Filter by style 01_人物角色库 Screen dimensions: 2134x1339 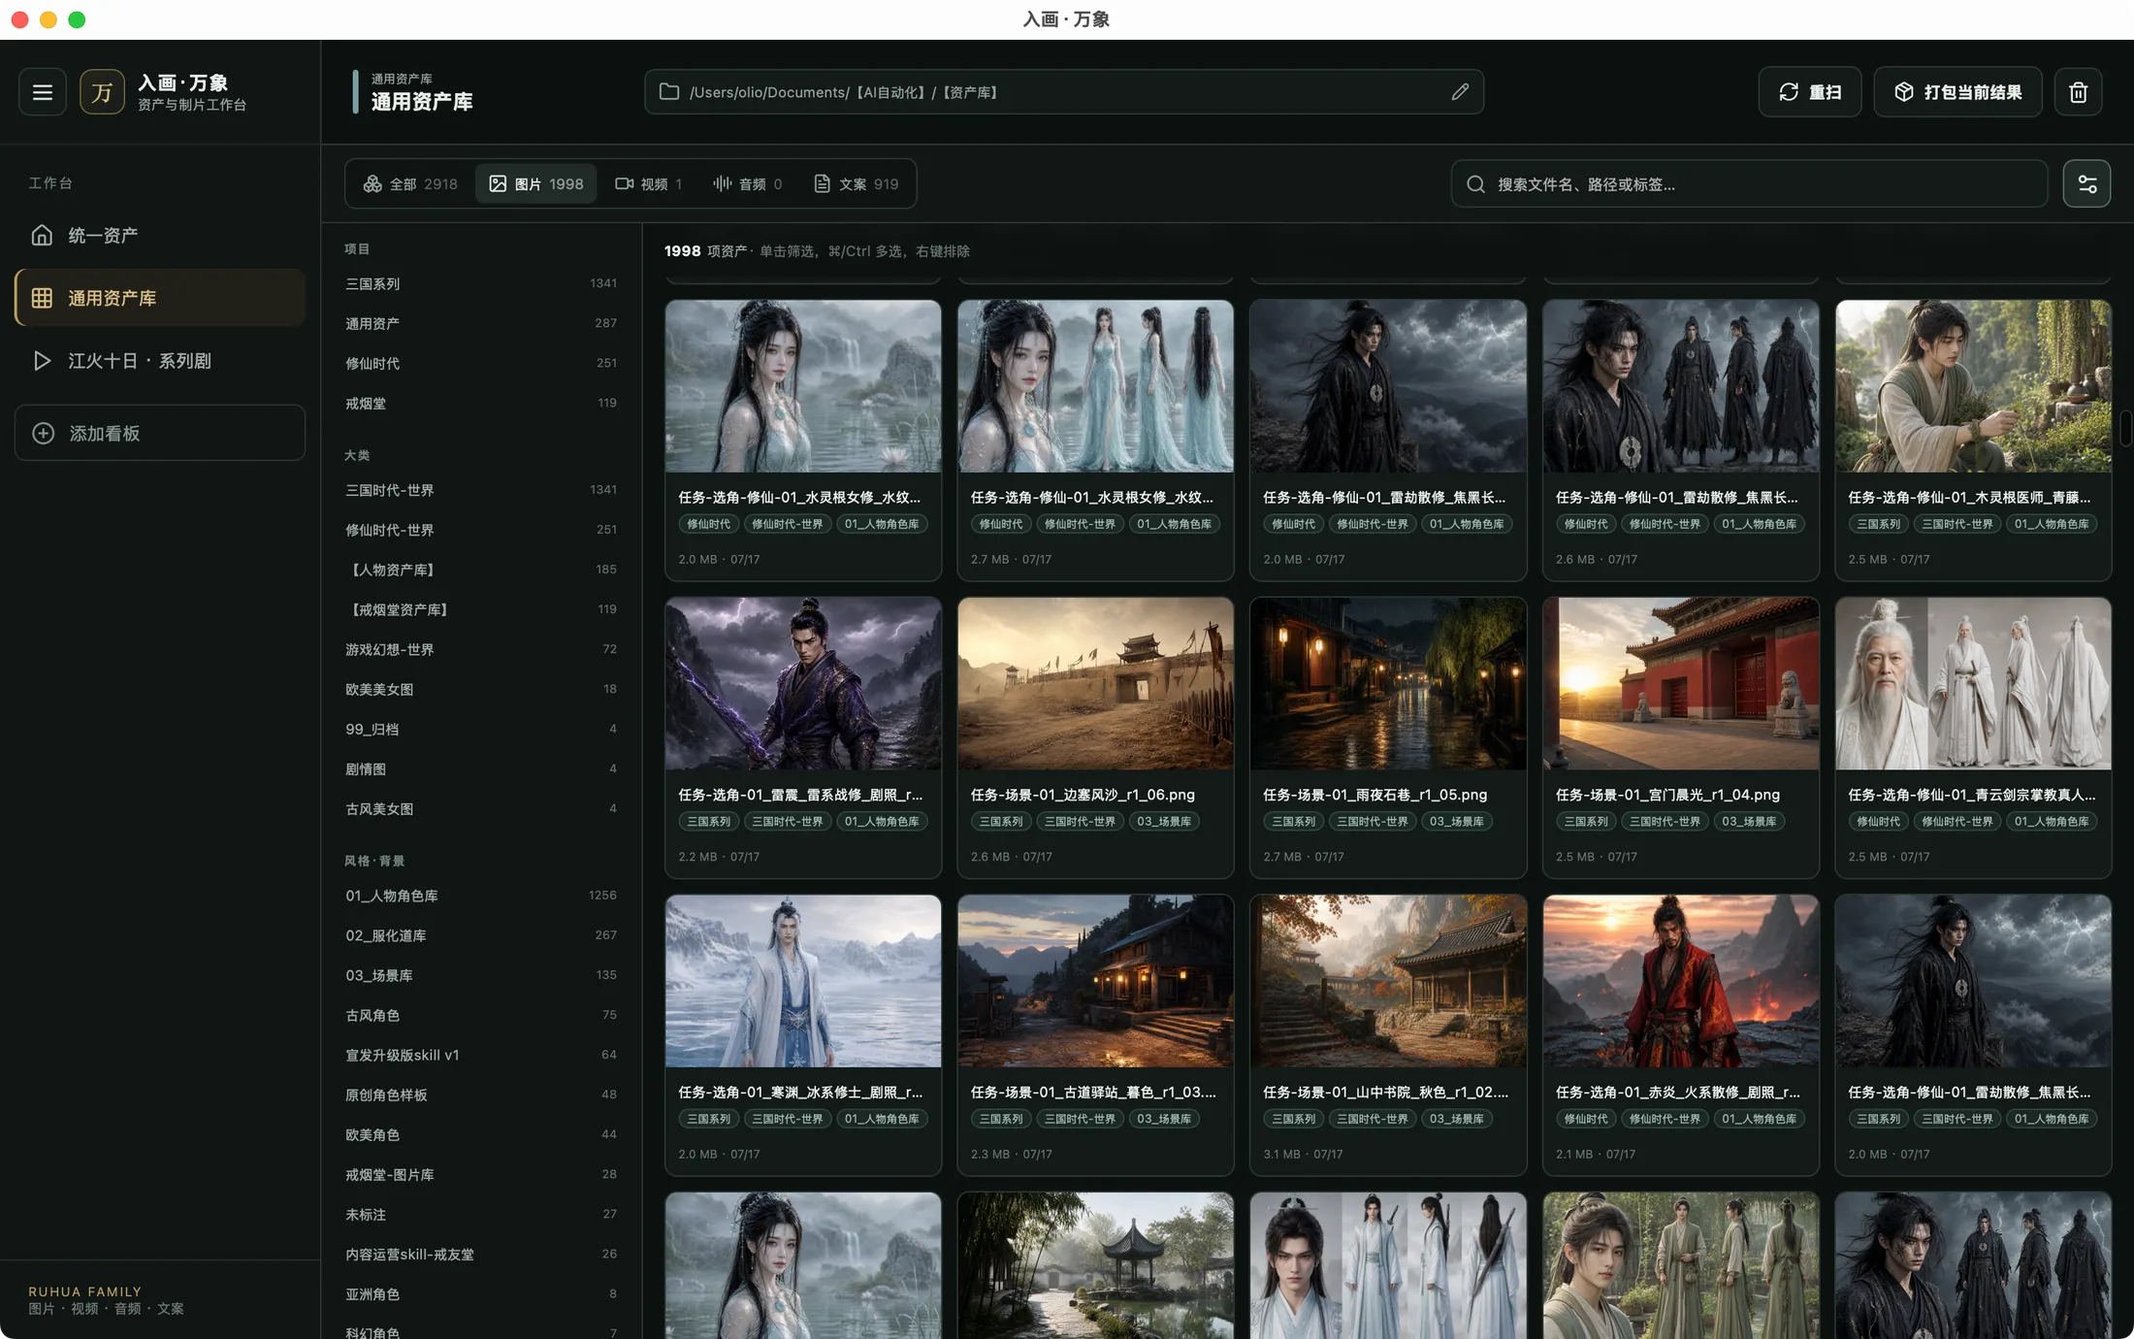[x=481, y=896]
